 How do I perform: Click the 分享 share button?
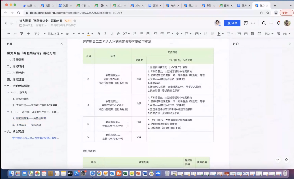click(232, 23)
